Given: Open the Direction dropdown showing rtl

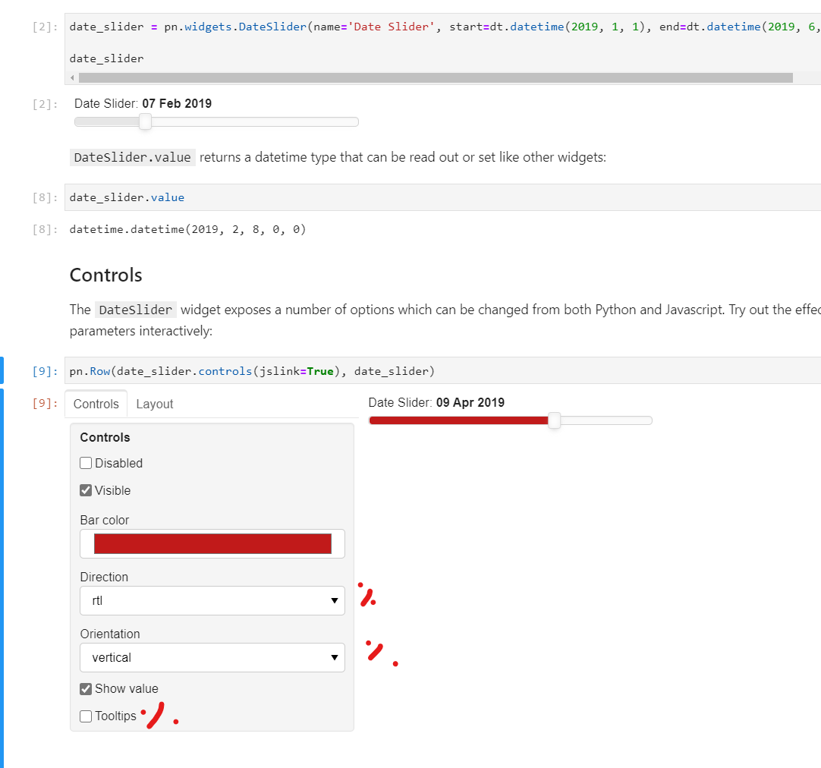Looking at the screenshot, I should pos(212,600).
